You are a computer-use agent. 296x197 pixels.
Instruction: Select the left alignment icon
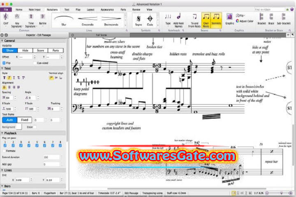coord(4,87)
